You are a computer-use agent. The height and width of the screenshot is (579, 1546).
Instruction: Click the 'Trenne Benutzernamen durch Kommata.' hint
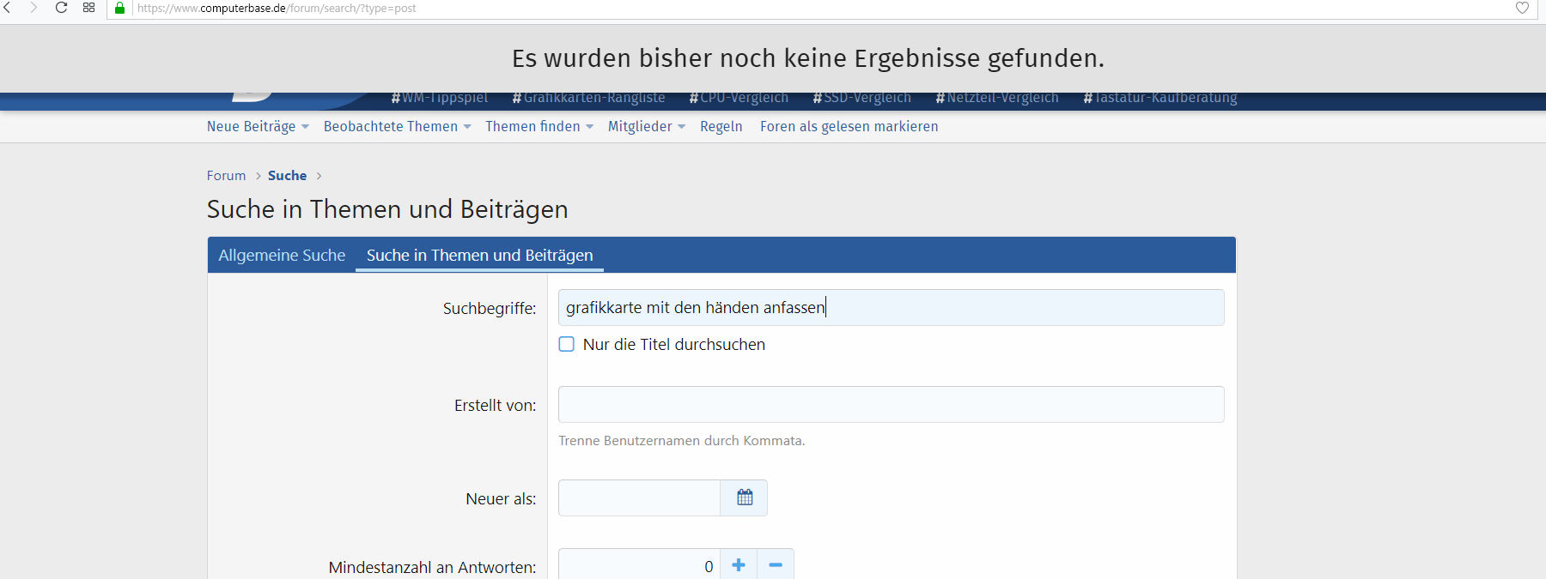[681, 440]
